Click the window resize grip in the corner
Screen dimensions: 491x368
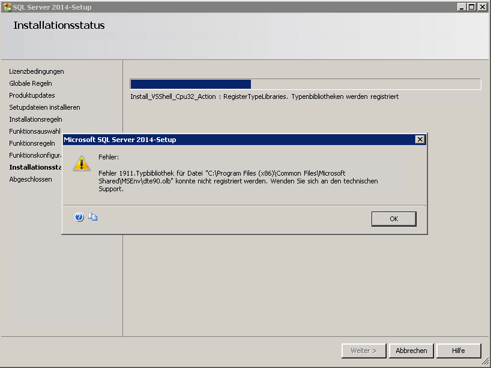point(485,362)
